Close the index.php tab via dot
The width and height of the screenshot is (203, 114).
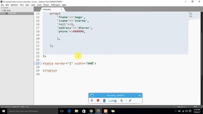61,9
